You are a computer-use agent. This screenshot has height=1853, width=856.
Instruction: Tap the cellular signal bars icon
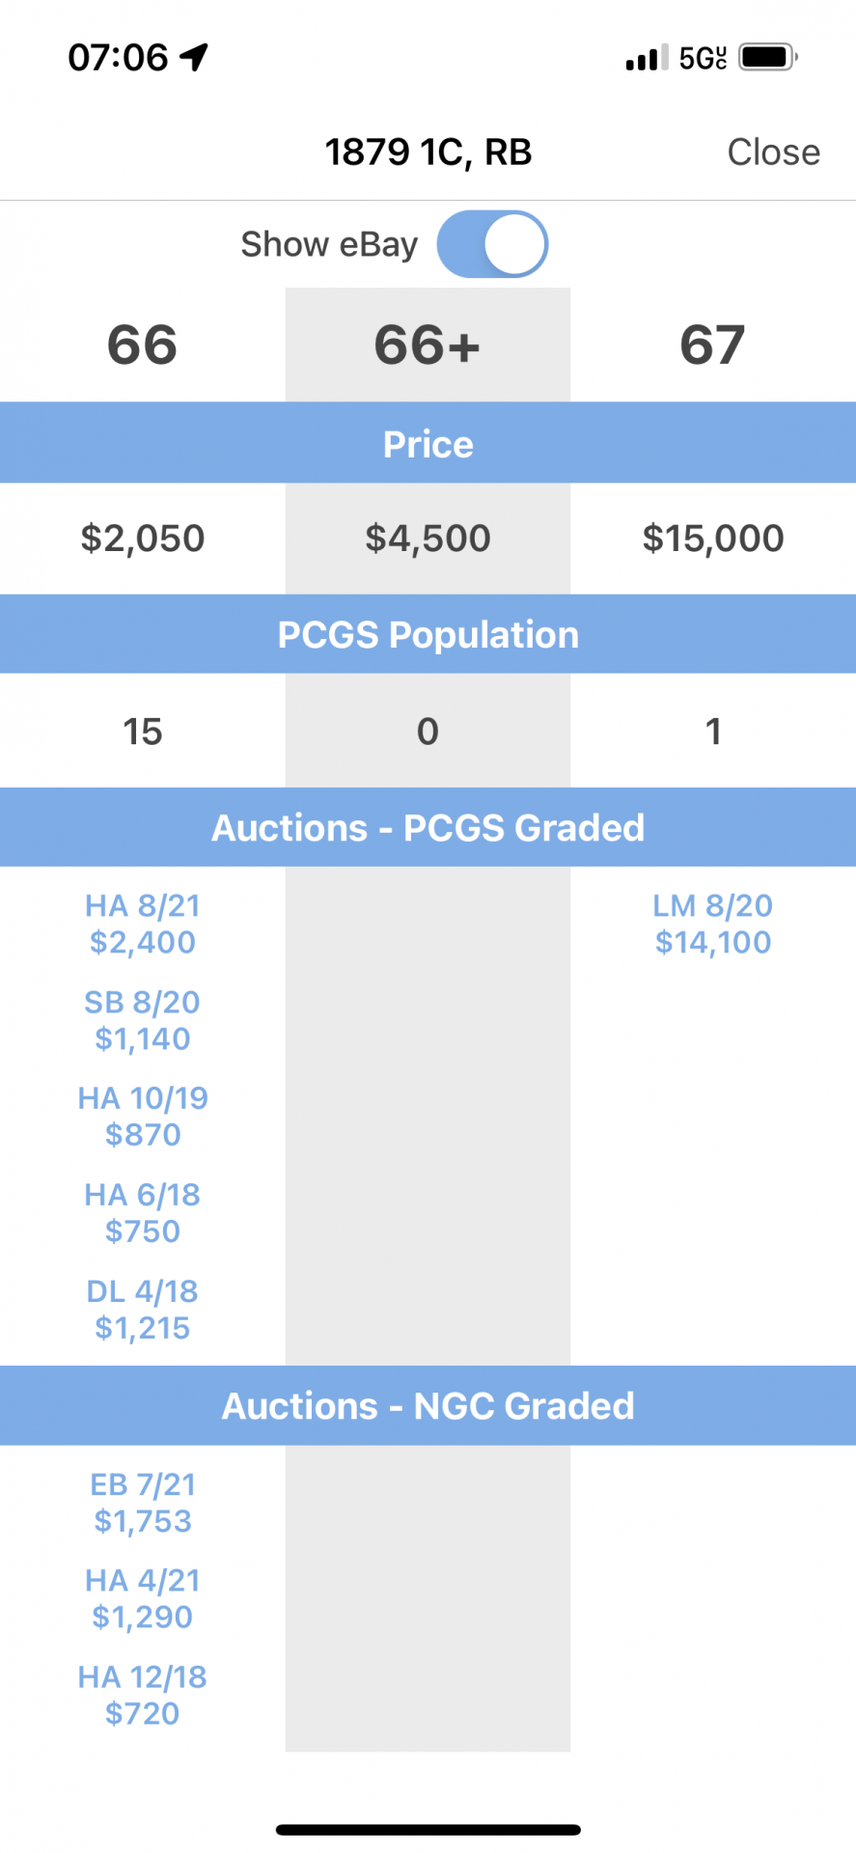[x=647, y=58]
